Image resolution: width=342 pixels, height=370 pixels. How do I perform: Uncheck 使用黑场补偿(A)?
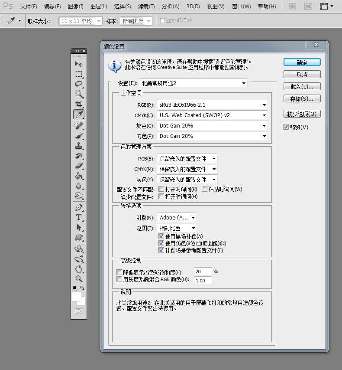pos(161,236)
